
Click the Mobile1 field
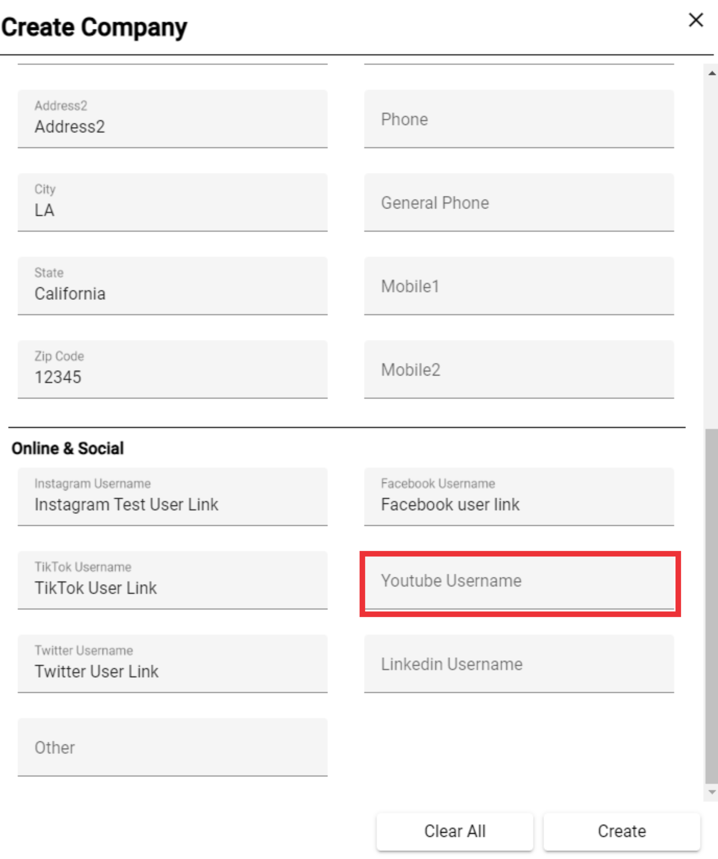pos(519,286)
